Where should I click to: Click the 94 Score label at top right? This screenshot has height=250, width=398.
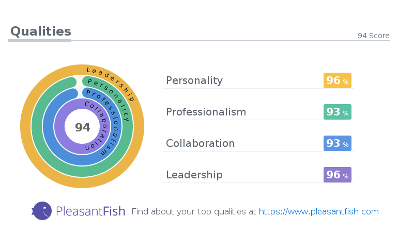tap(373, 36)
